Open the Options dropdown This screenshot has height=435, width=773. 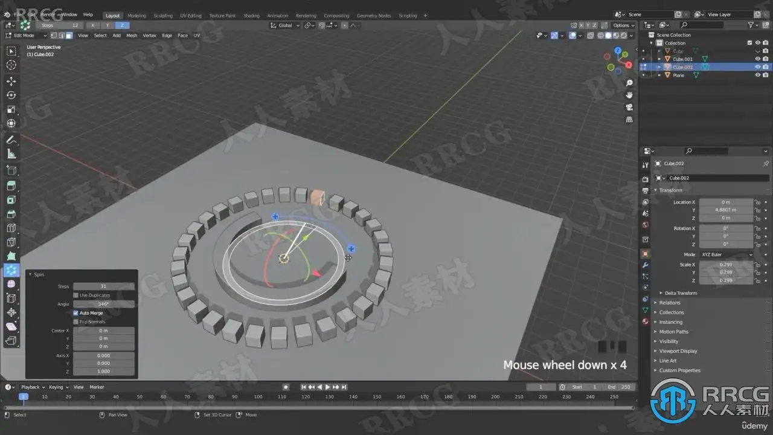(623, 25)
